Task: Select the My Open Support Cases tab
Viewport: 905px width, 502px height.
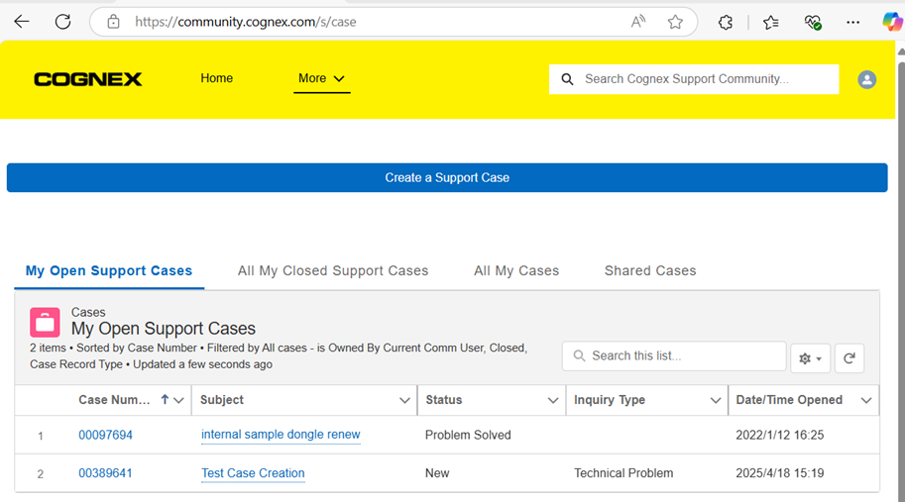Action: point(109,271)
